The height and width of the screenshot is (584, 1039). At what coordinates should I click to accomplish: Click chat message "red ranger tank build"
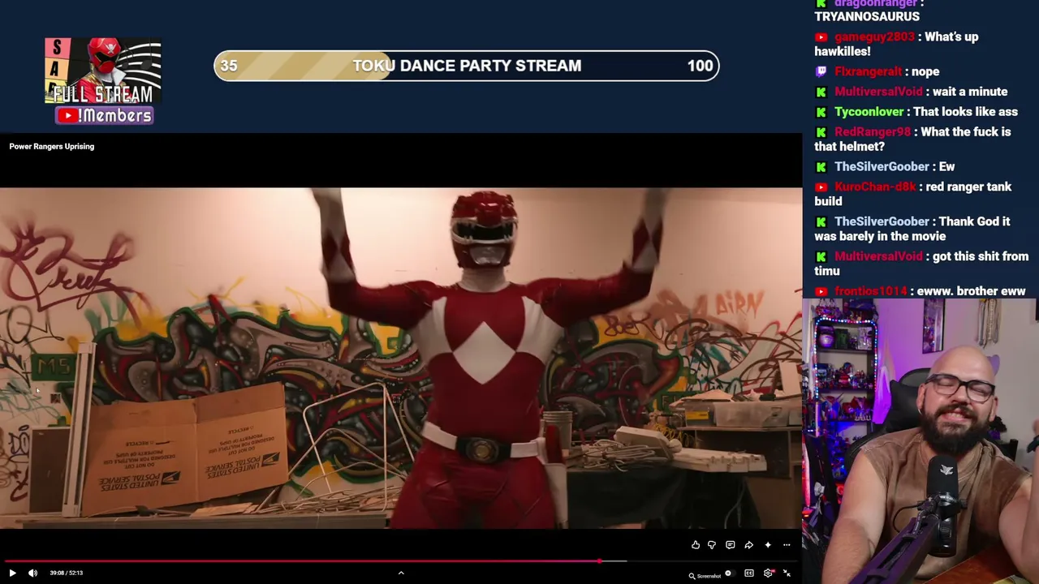click(912, 194)
